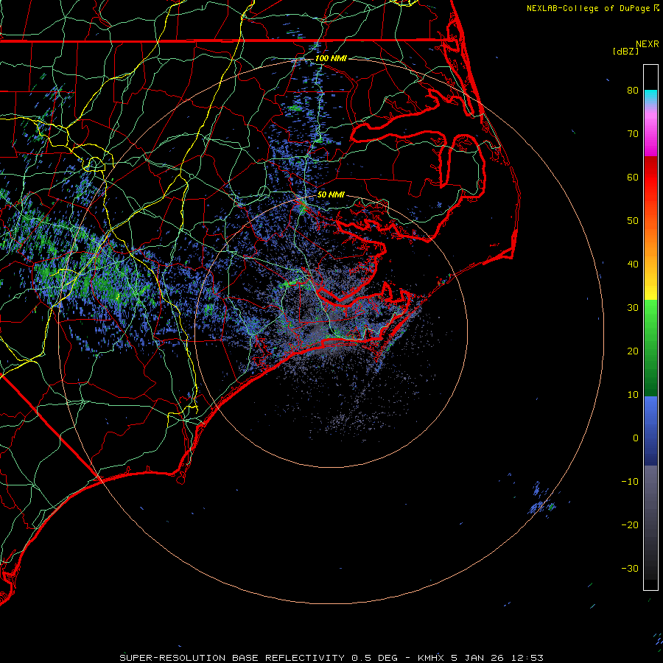Click the 40 value on the dBZ scale
The width and height of the screenshot is (663, 663).
coord(633,264)
